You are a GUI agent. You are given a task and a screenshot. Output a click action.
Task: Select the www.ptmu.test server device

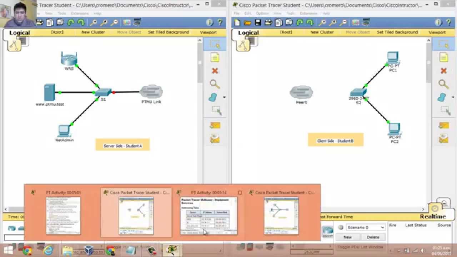(x=49, y=92)
